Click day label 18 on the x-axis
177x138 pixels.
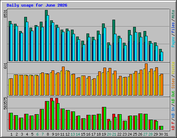pos(99,134)
